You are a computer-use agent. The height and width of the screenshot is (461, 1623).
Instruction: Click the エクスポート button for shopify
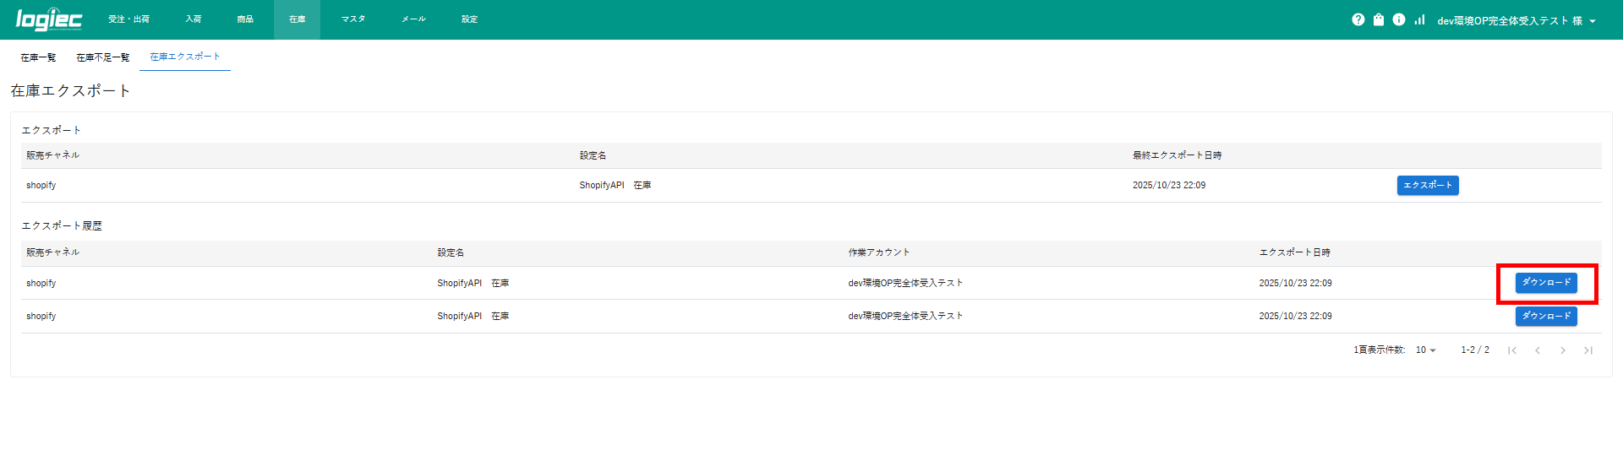coord(1427,185)
